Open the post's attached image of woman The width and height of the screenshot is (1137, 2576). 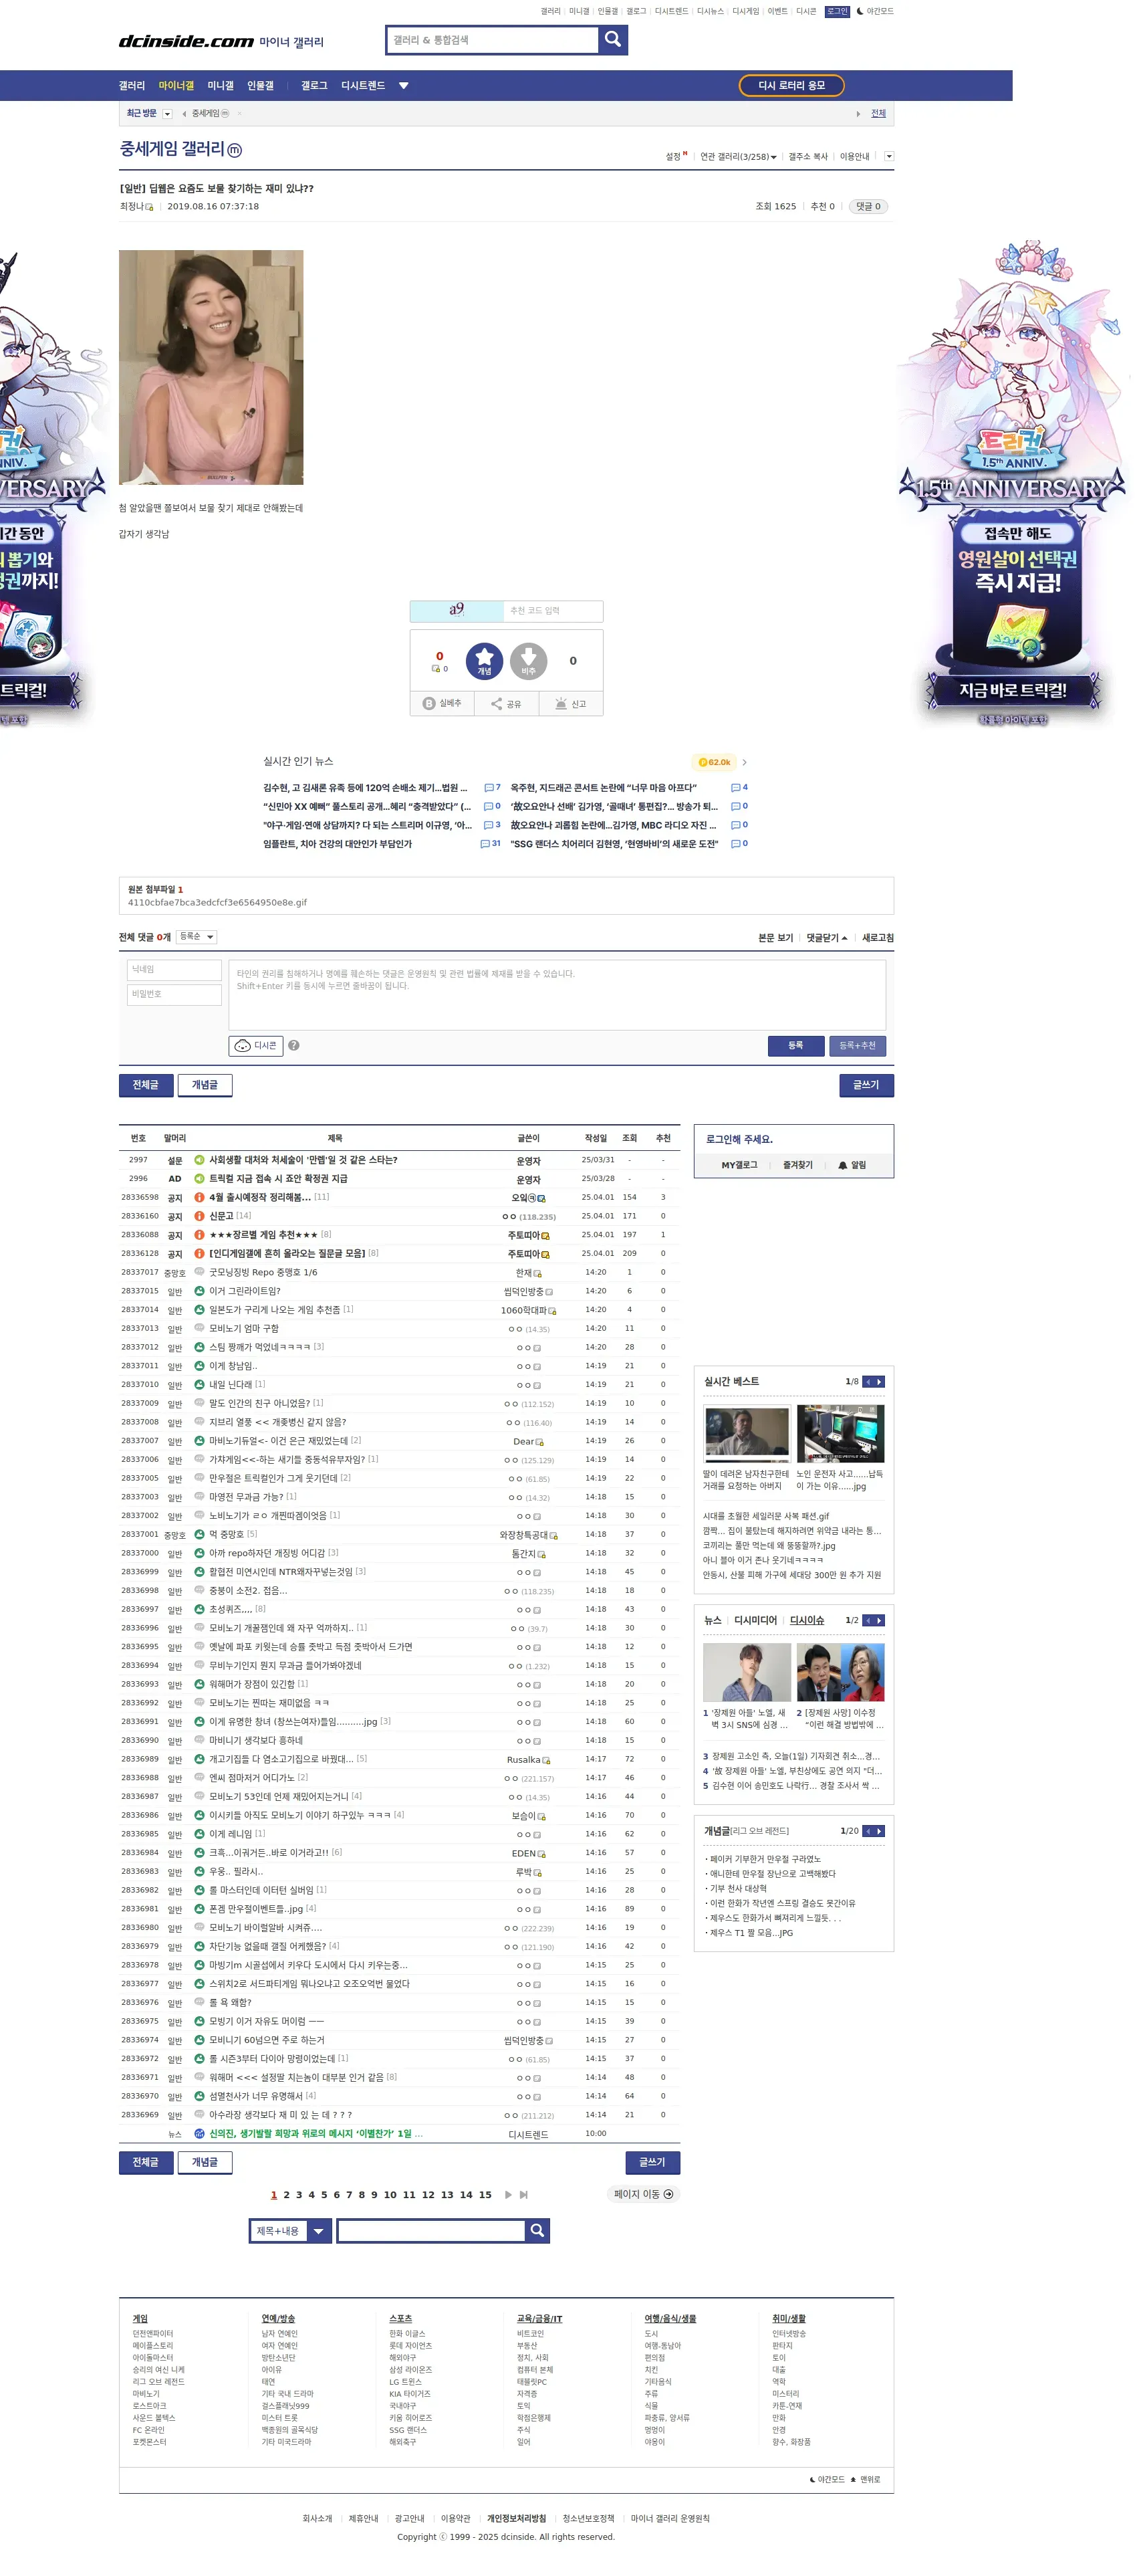(211, 367)
